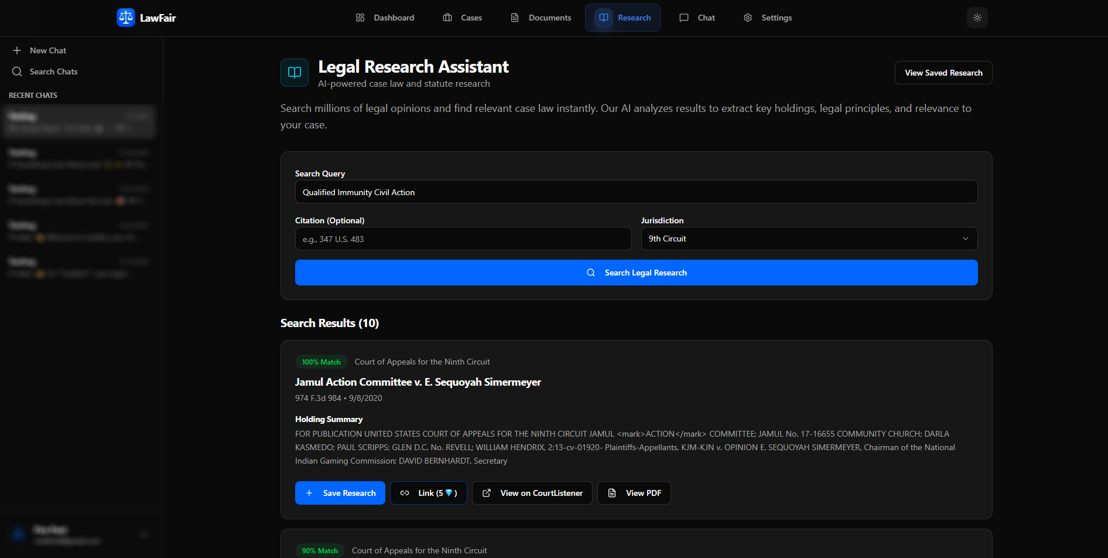The image size is (1108, 558).
Task: Toggle the light/dark theme sun icon
Action: click(977, 18)
